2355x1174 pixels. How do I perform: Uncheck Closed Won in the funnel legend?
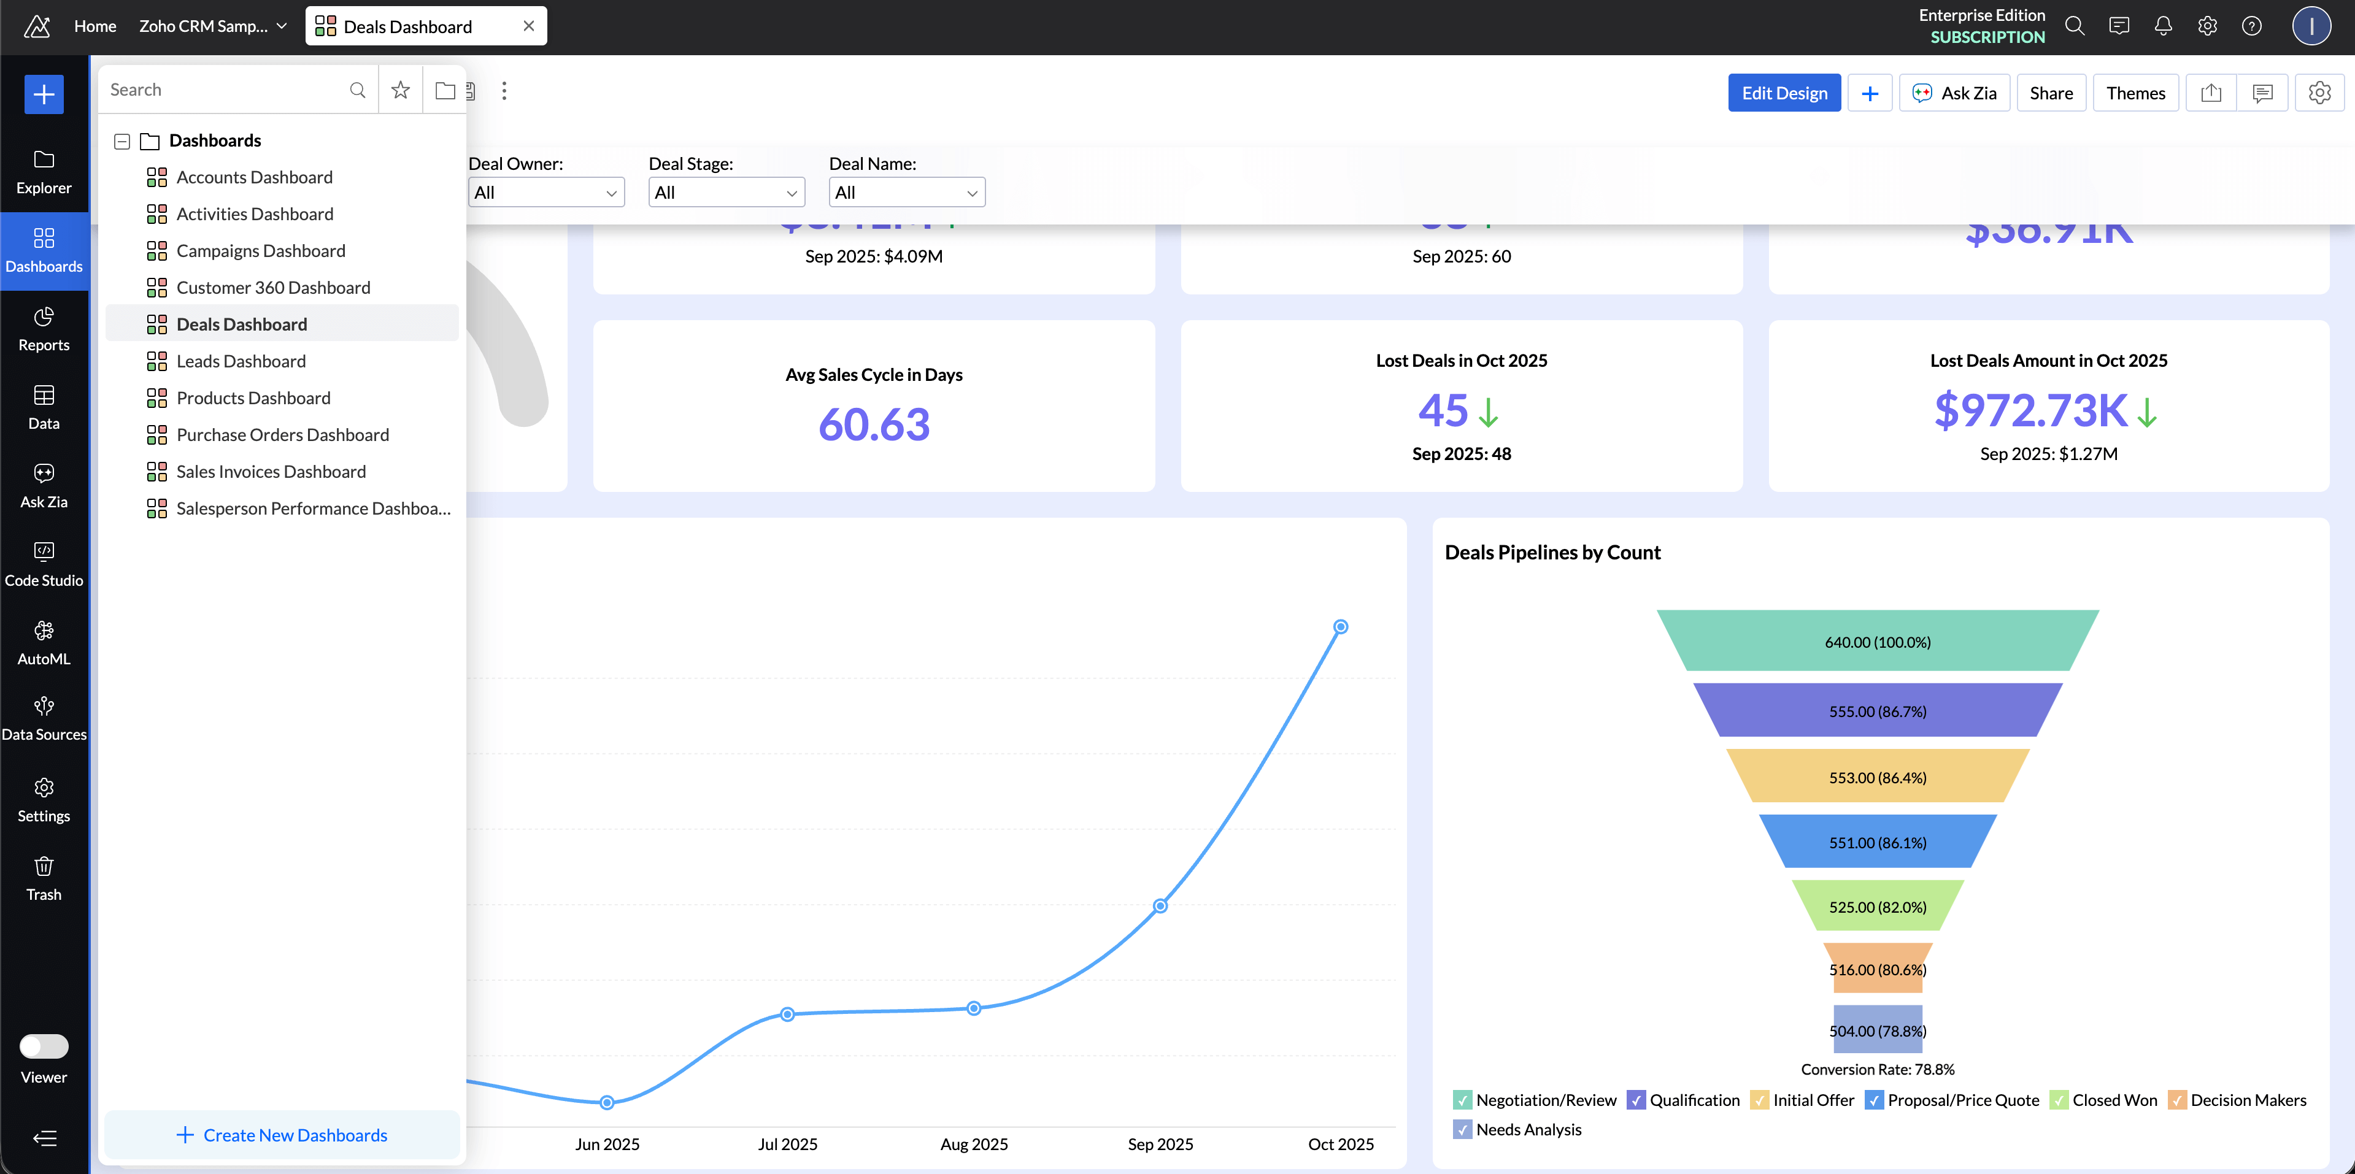click(2060, 1100)
